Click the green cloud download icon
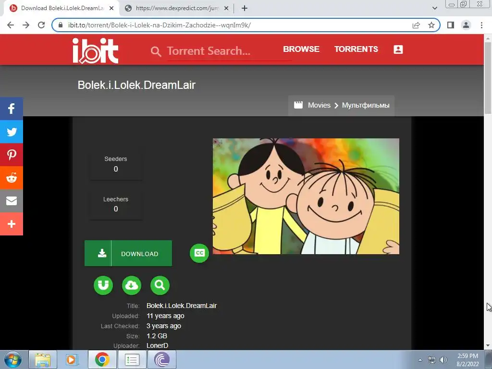 (x=132, y=285)
